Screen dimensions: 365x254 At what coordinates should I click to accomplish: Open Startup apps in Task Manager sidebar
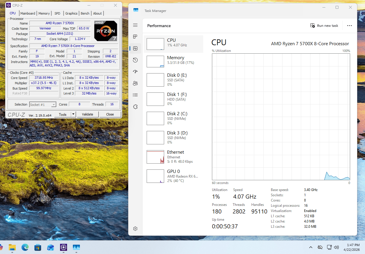135,72
